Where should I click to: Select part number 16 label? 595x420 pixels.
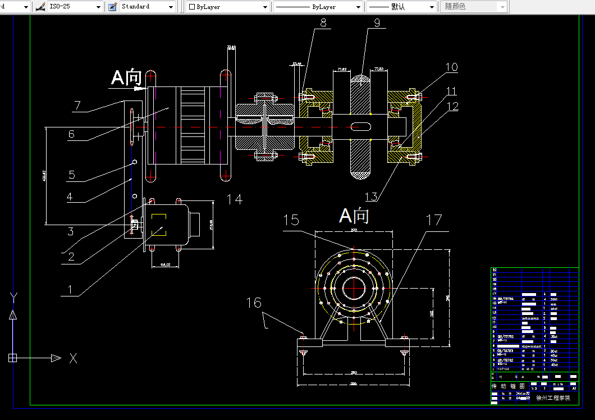point(254,303)
